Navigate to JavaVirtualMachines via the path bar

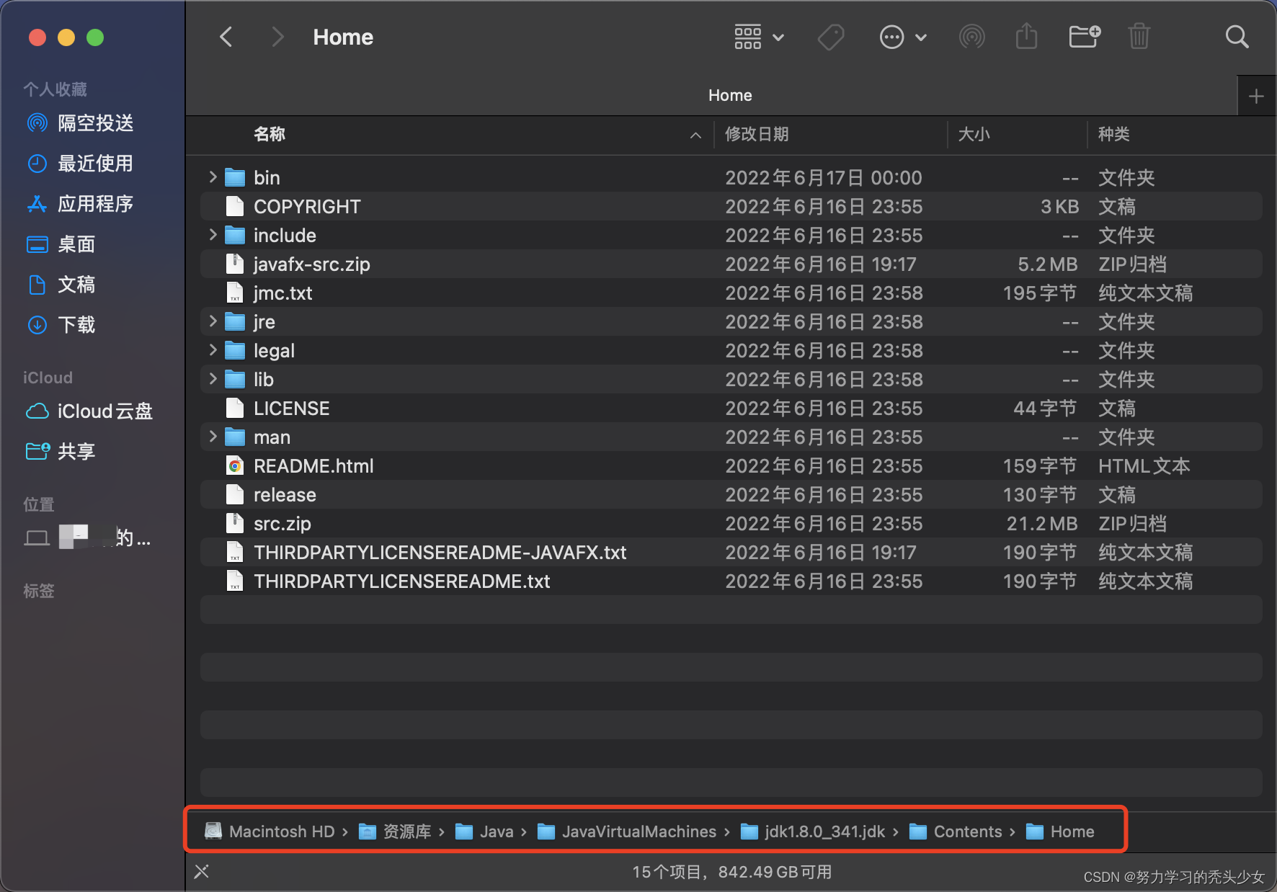point(638,831)
